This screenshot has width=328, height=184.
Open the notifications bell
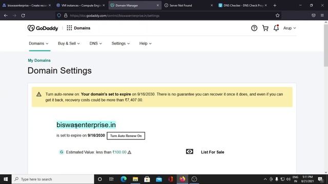(x=276, y=28)
